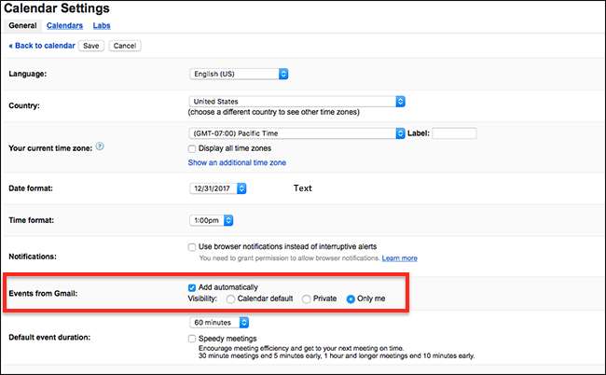The image size is (606, 375).
Task: Open the Language dropdown
Action: [239, 73]
